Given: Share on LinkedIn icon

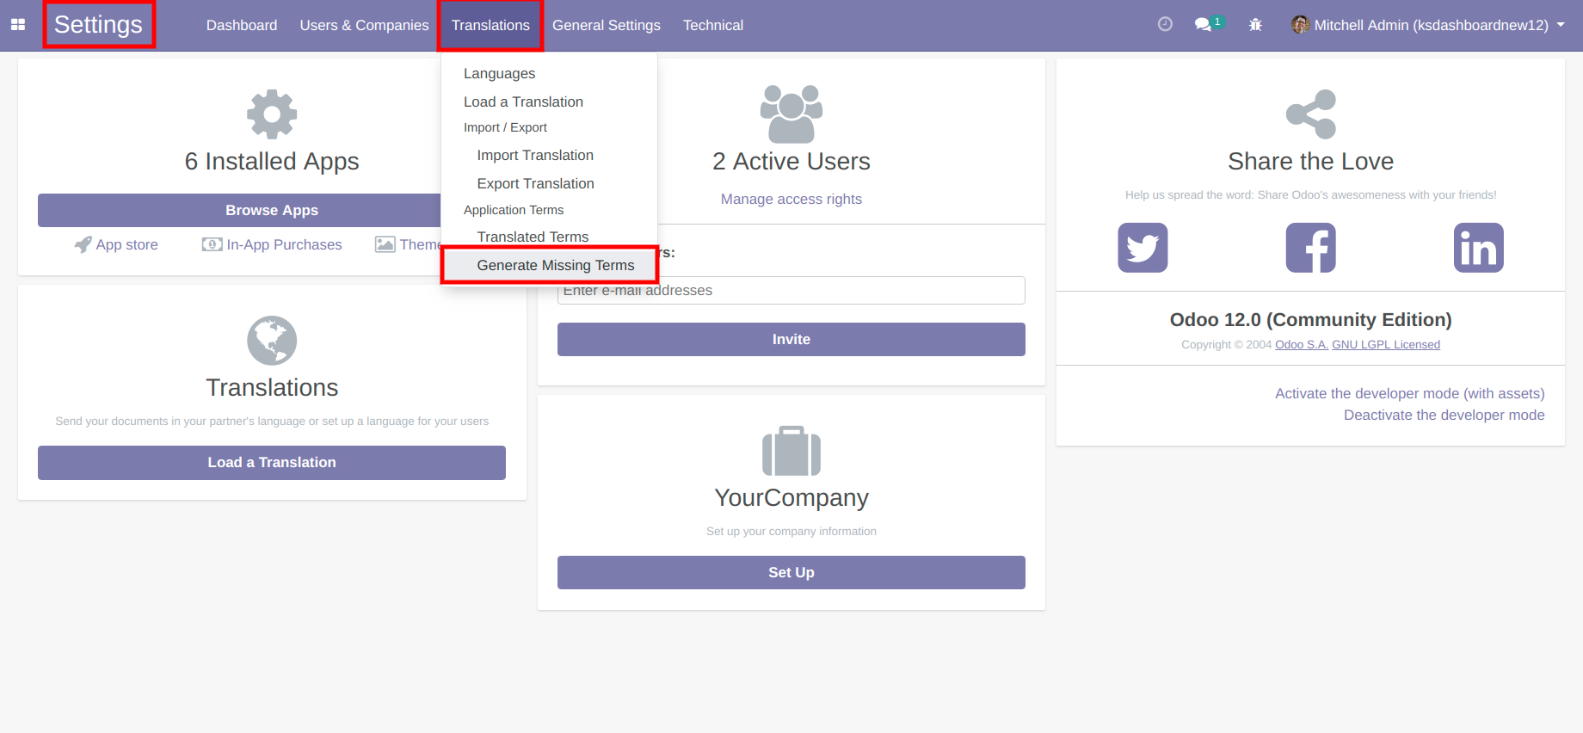Looking at the screenshot, I should point(1478,248).
